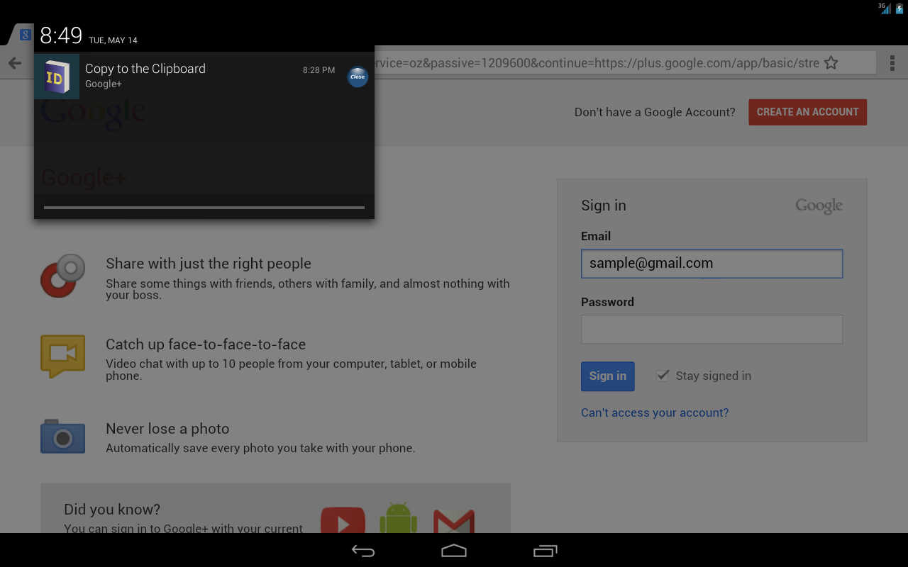Close the Copy to the Clipboard notification
Image resolution: width=908 pixels, height=567 pixels.
coord(358,77)
